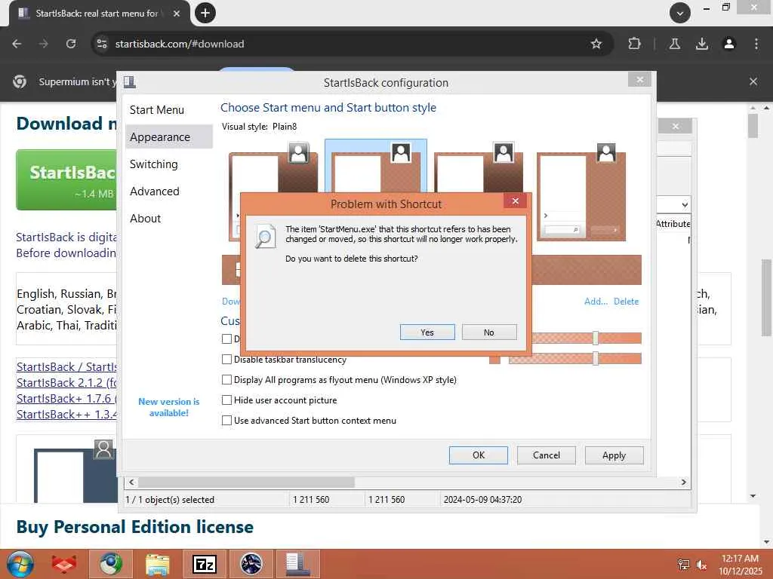Image resolution: width=773 pixels, height=579 pixels.
Task: Open File Explorer from the taskbar
Action: (x=158, y=564)
